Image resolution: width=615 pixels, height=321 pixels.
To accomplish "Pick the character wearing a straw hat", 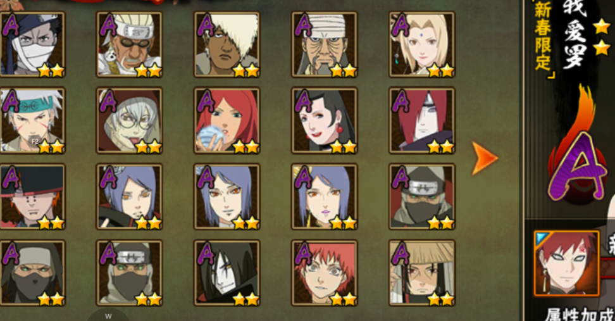I will [422, 273].
